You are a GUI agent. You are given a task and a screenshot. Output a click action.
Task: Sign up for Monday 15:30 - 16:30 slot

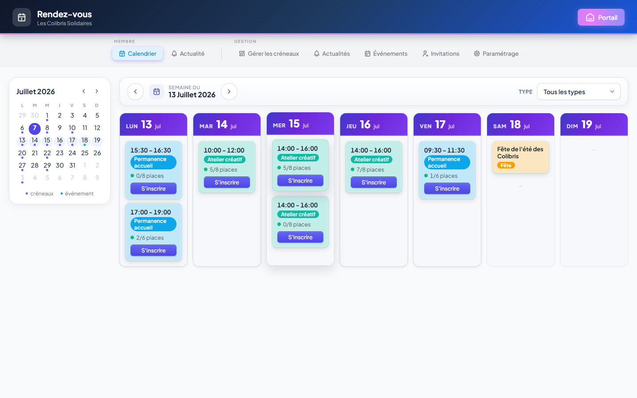tap(153, 188)
